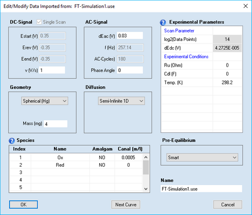Click the species list scroll down arrow
This screenshot has height=215, width=252.
click(x=146, y=189)
